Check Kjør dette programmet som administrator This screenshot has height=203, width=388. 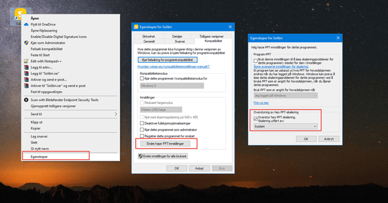pyautogui.click(x=142, y=130)
